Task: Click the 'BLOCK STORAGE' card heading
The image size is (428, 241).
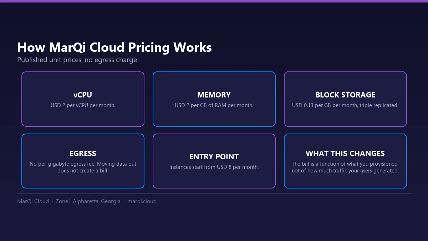Action: coord(345,95)
